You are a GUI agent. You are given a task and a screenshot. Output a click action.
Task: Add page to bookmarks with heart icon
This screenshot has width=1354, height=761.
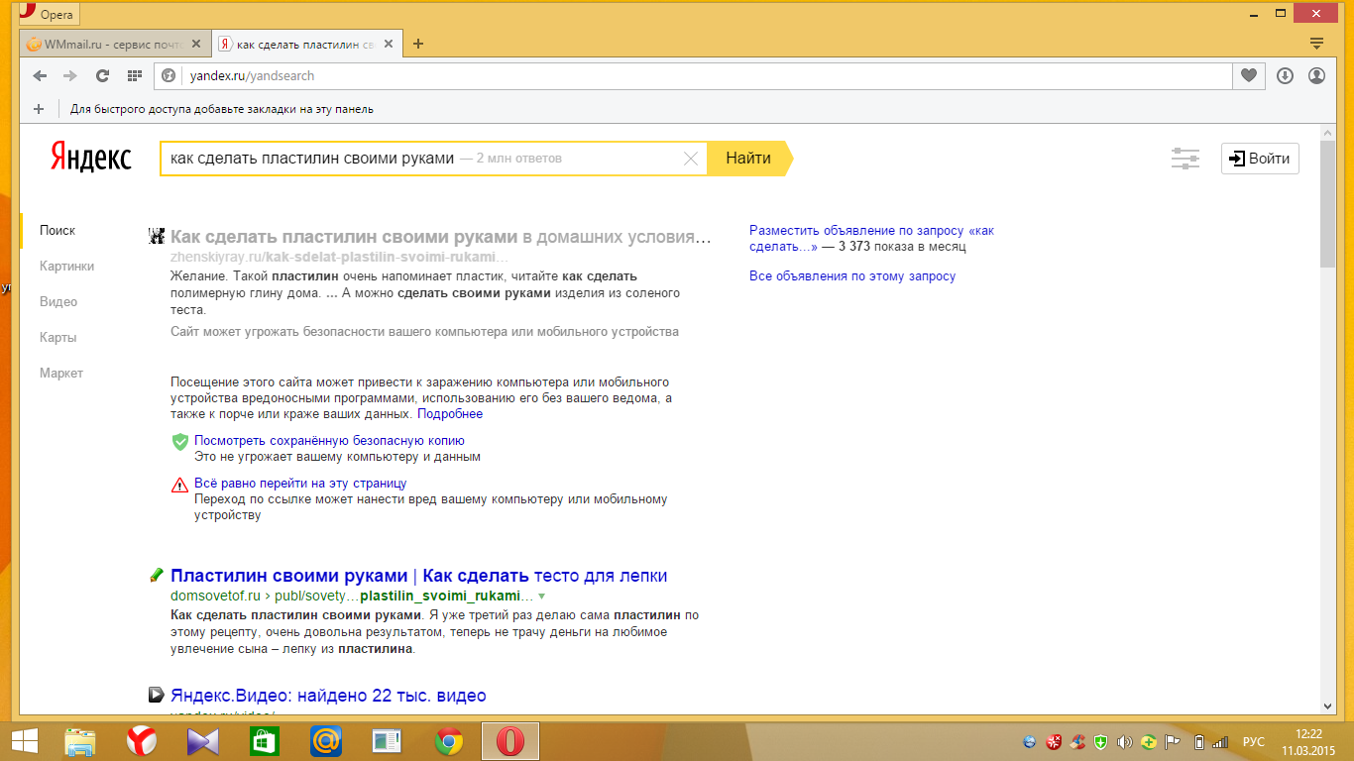point(1249,75)
